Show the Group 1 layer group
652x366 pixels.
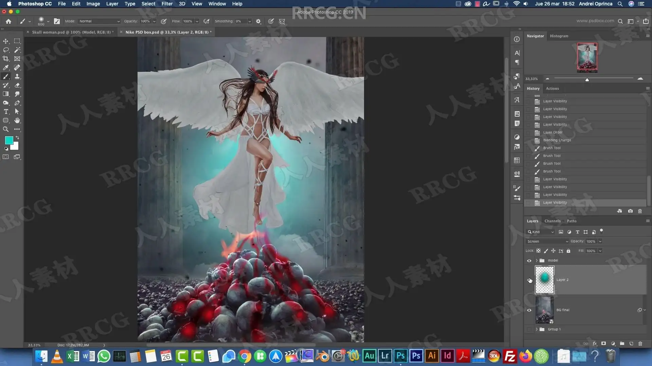[x=529, y=329]
